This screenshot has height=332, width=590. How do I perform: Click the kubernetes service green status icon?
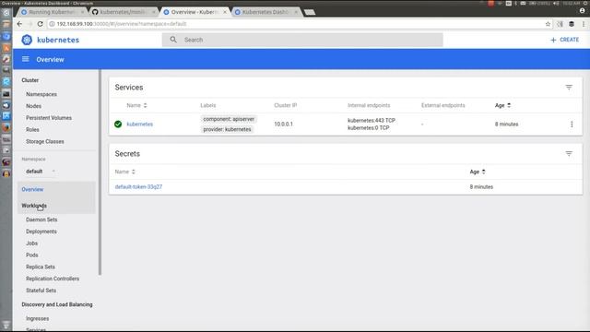(x=118, y=124)
